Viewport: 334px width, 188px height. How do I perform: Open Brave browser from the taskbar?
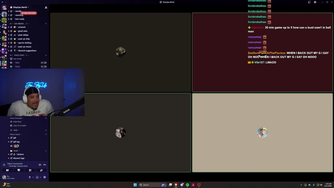point(176,185)
